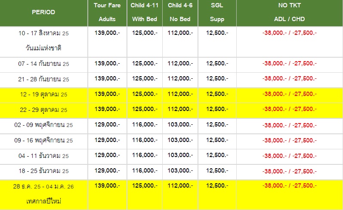Select the 09 - 16 พฤศจิกายน 25 period
Image resolution: width=343 pixels, height=210 pixels.
point(43,140)
